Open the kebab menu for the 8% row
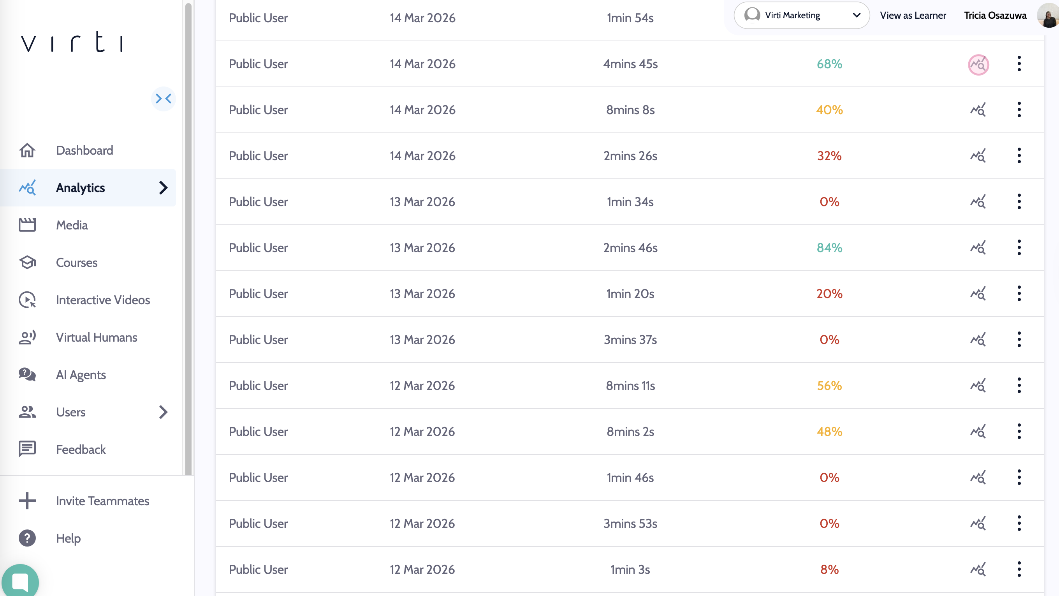1059x596 pixels. (x=1019, y=569)
